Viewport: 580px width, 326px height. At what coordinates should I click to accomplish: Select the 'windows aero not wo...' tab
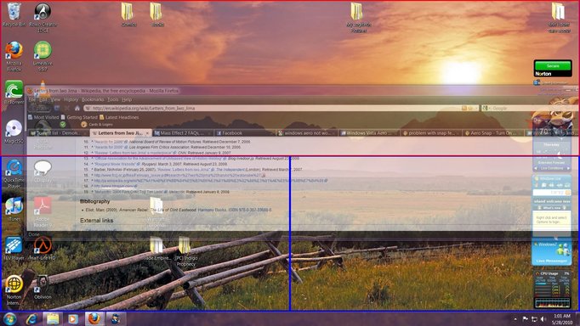307,133
